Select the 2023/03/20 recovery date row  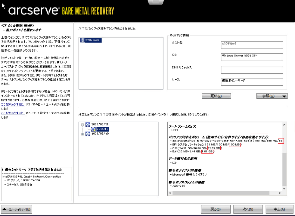(100, 134)
